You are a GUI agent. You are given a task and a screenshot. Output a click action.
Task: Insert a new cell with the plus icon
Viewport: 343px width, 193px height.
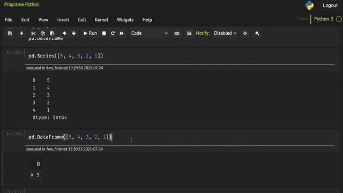pyautogui.click(x=21, y=33)
